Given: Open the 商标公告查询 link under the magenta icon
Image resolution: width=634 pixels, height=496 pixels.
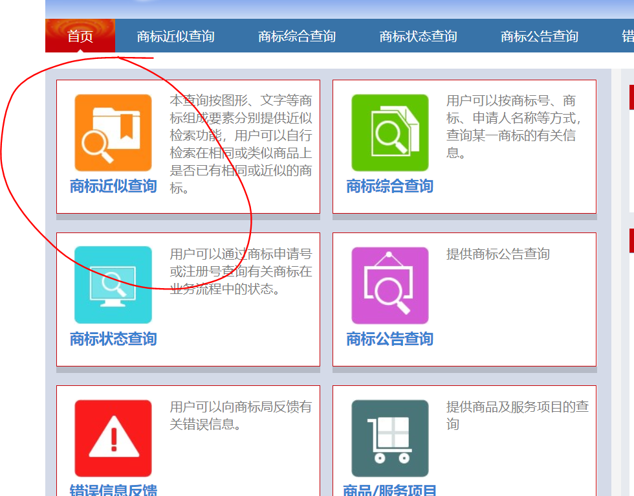Looking at the screenshot, I should coord(389,339).
